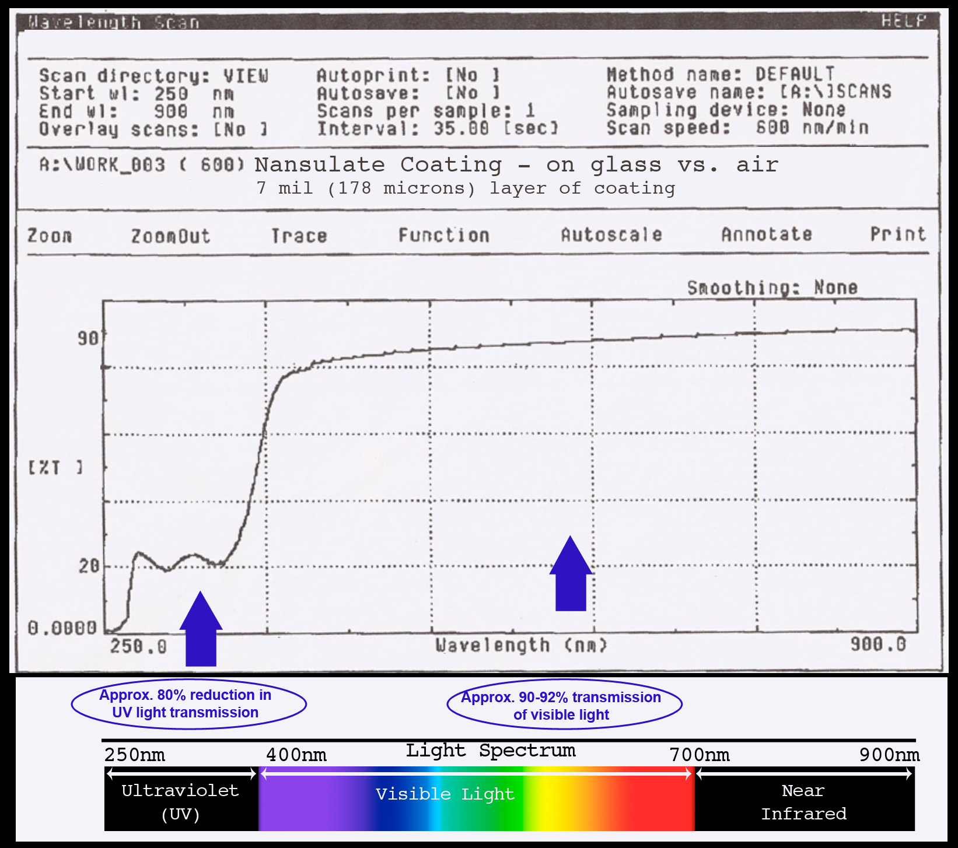Click the Wavelength (nm) x-axis label

pos(522,645)
